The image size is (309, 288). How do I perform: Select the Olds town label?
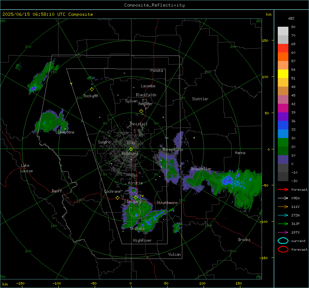tap(131, 143)
